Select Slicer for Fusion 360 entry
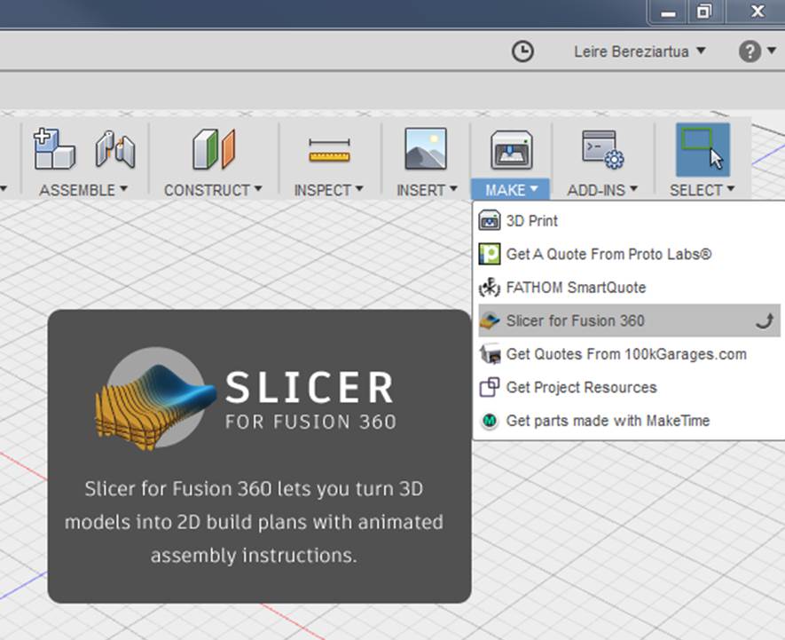This screenshot has width=785, height=640. (629, 320)
